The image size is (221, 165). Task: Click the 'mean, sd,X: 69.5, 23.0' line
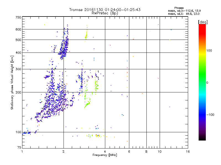pyautogui.click(x=184, y=14)
